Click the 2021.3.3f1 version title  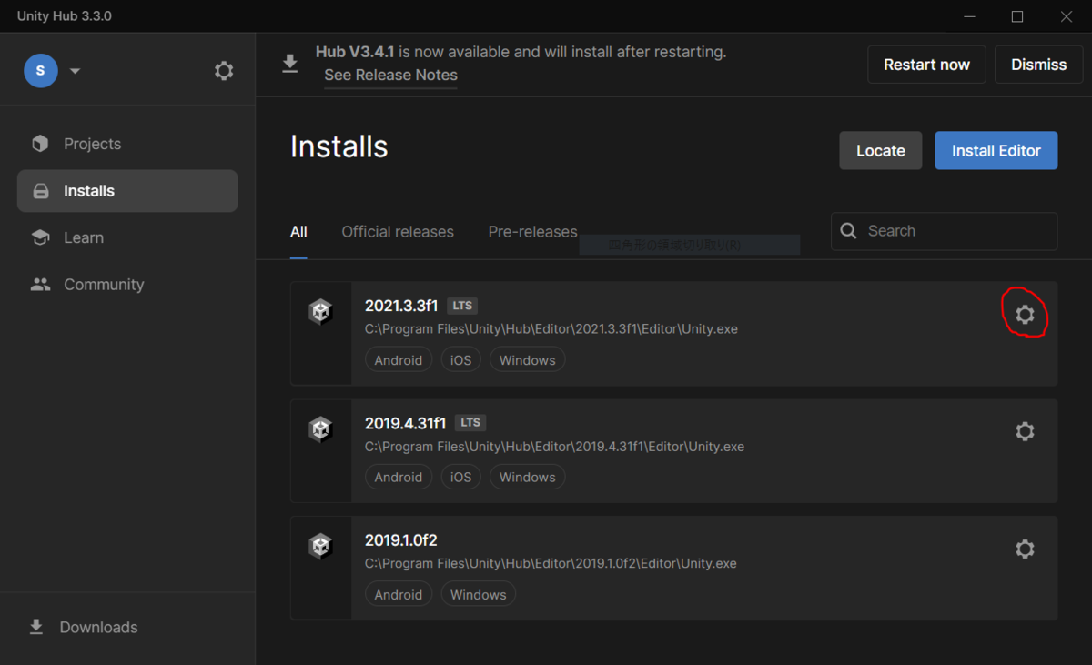(x=401, y=306)
